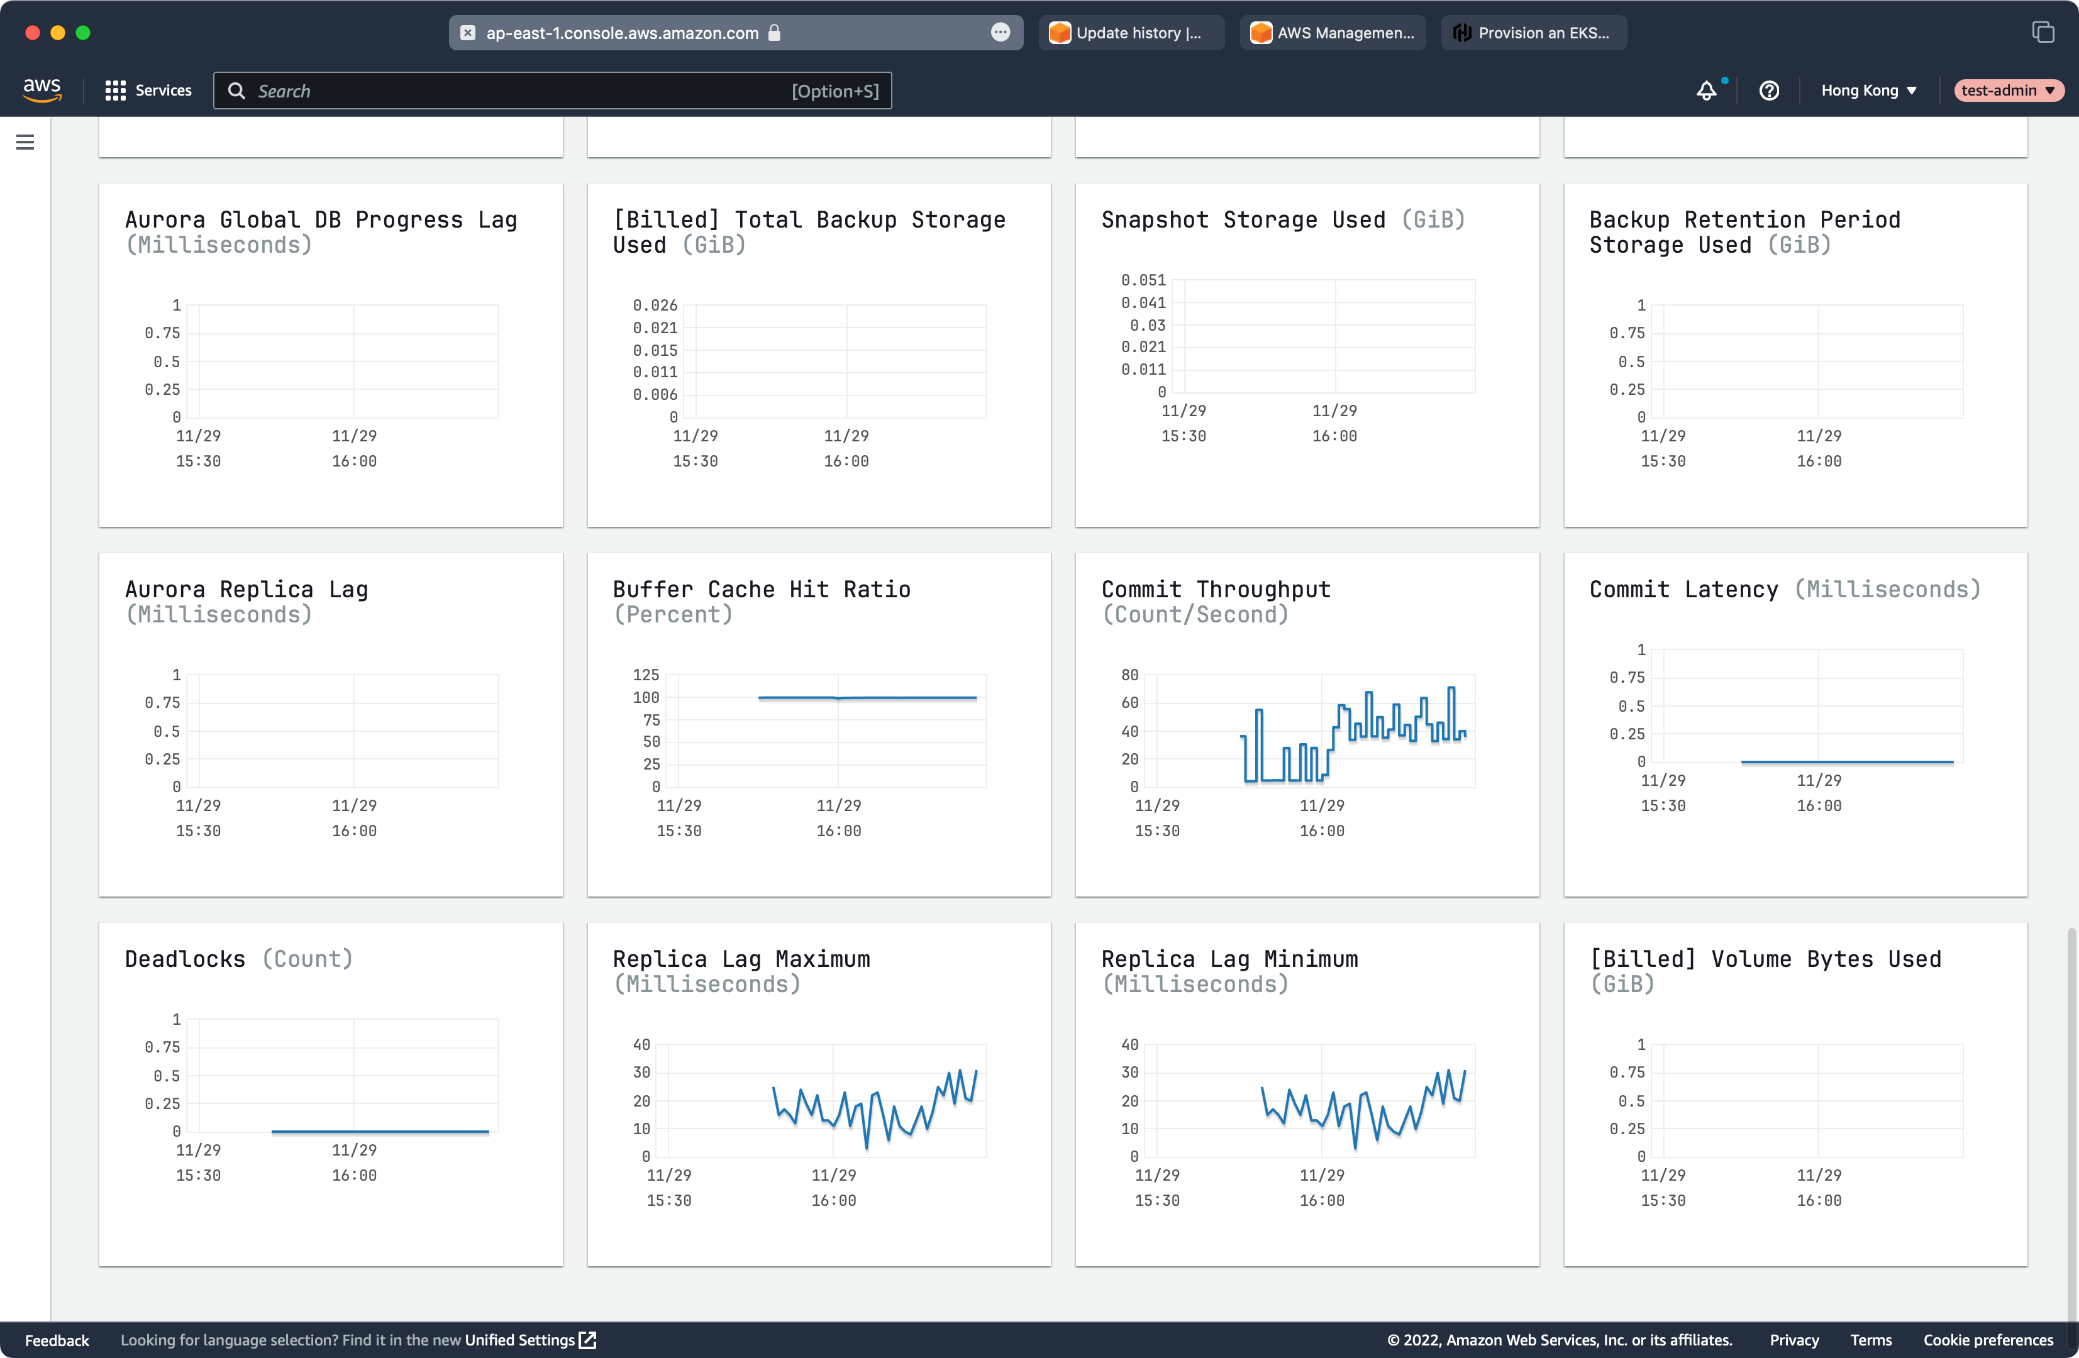2079x1358 pixels.
Task: Click the browser tab overview icon
Action: point(2043,33)
